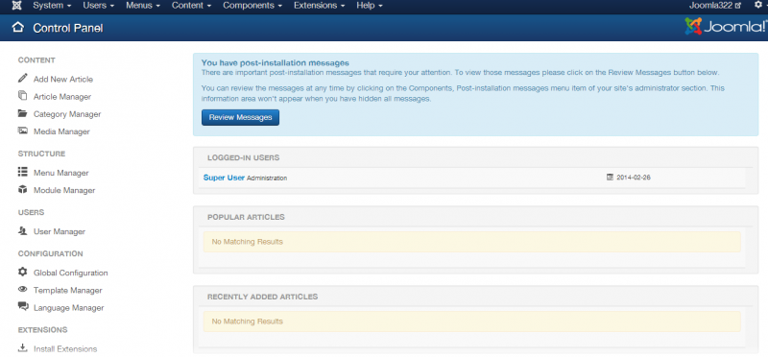Open Language Manager link
The image size is (768, 357).
click(x=68, y=308)
